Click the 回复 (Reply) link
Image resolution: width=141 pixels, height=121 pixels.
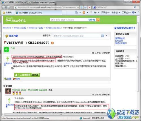click(8, 79)
